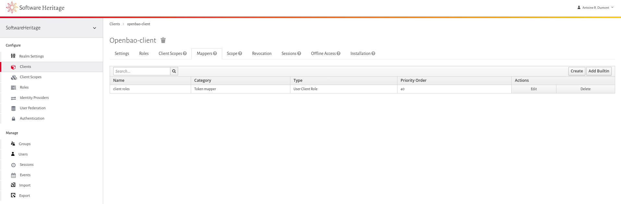
Task: Open User Federation in sidebar
Action: point(32,108)
